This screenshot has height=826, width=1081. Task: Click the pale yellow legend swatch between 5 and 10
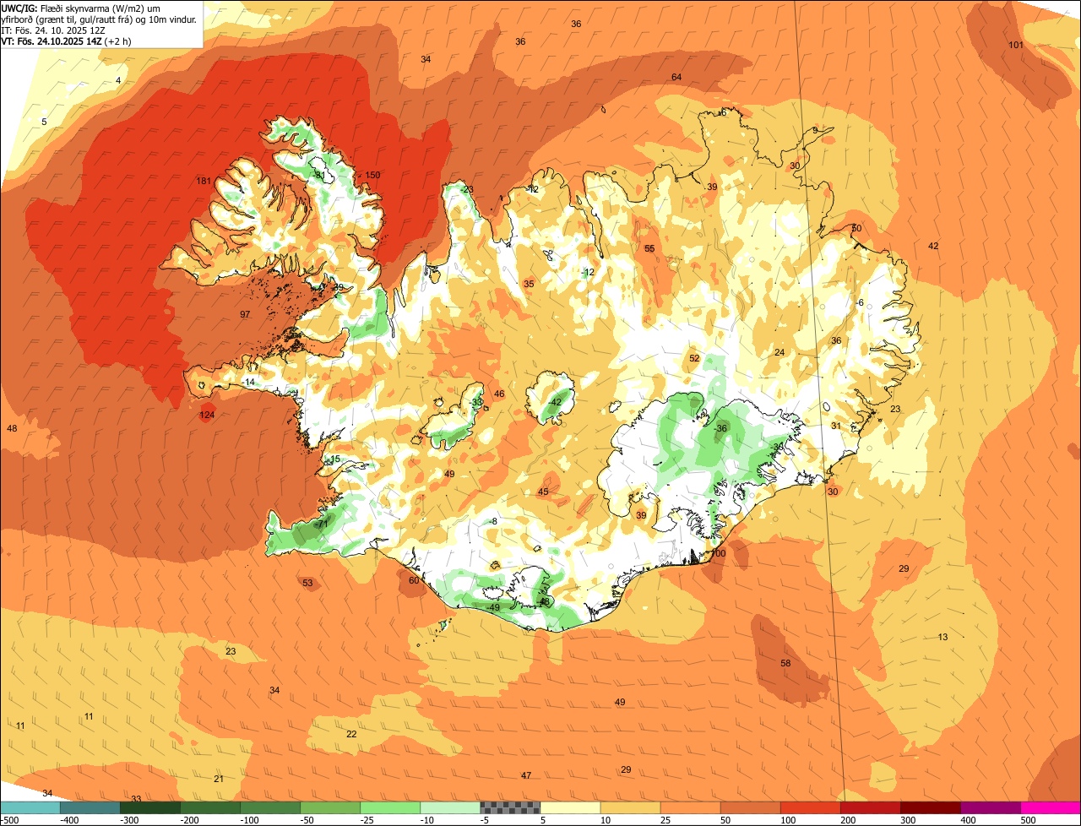coord(570,807)
